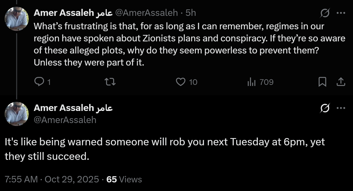Open Amer Assaleh's avatar in second tweet
The image size is (353, 191).
(x=17, y=114)
